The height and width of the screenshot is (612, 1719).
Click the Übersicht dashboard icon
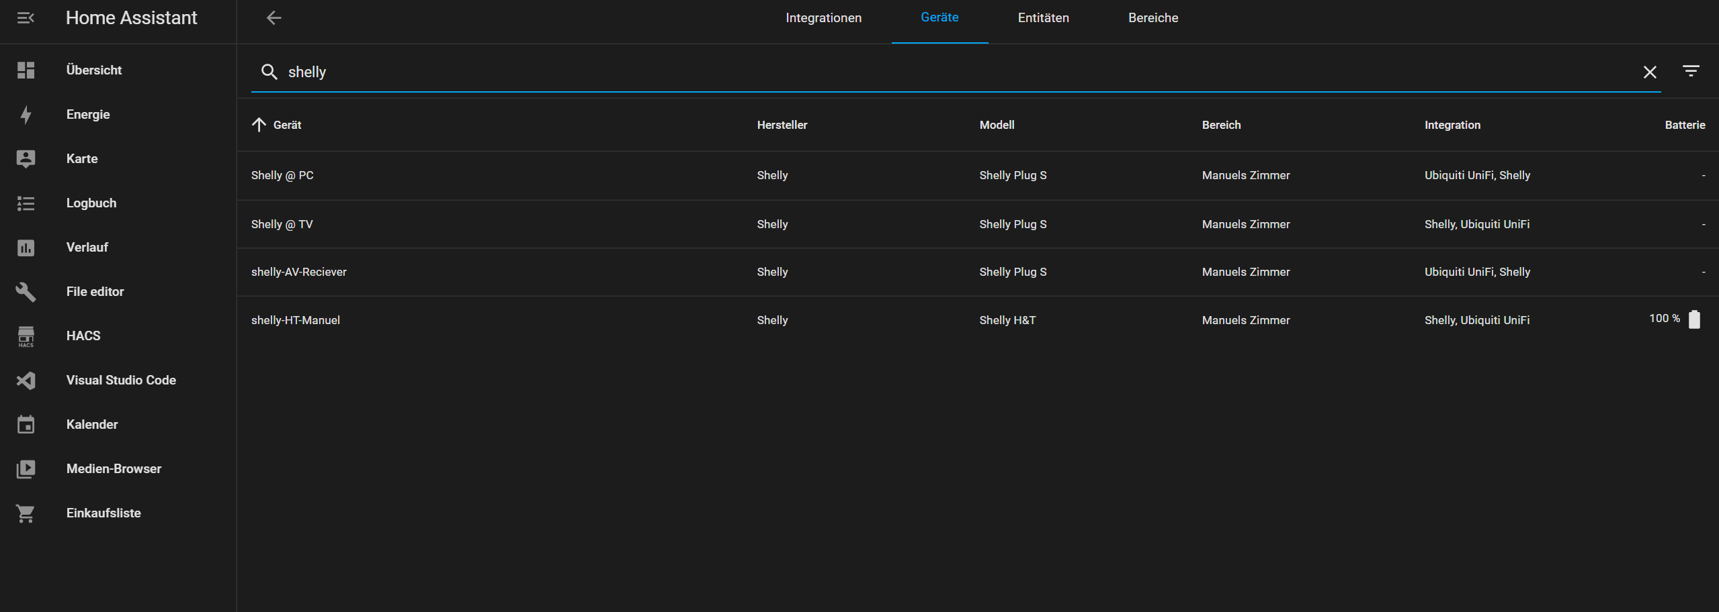pyautogui.click(x=26, y=70)
